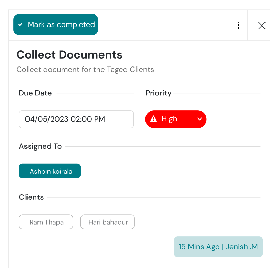Click the Priority section label

pyautogui.click(x=158, y=93)
